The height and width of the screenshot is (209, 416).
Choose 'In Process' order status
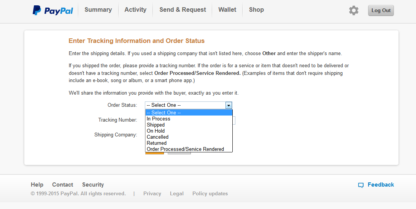(189, 119)
